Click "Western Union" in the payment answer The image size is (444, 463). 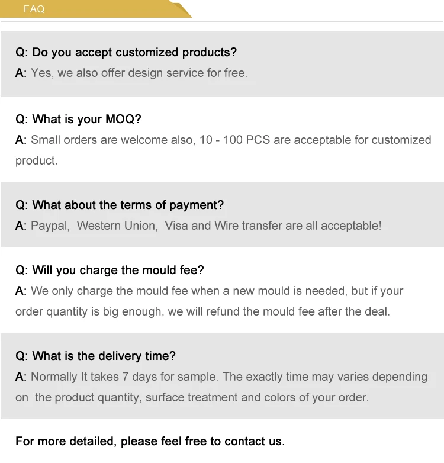coord(117,226)
